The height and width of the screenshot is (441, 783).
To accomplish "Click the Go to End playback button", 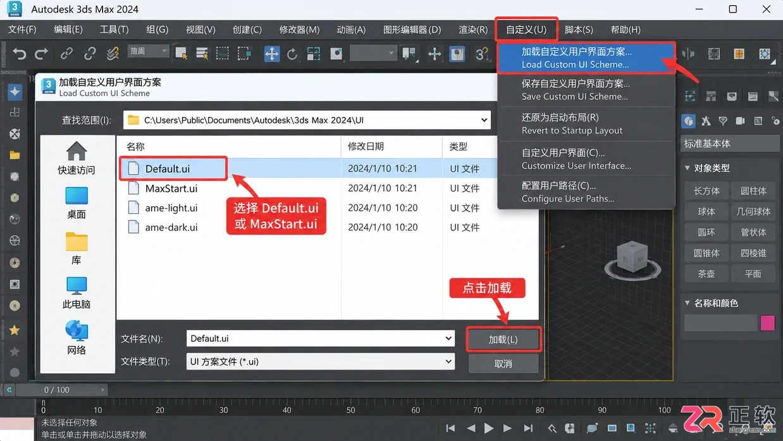I will point(528,428).
